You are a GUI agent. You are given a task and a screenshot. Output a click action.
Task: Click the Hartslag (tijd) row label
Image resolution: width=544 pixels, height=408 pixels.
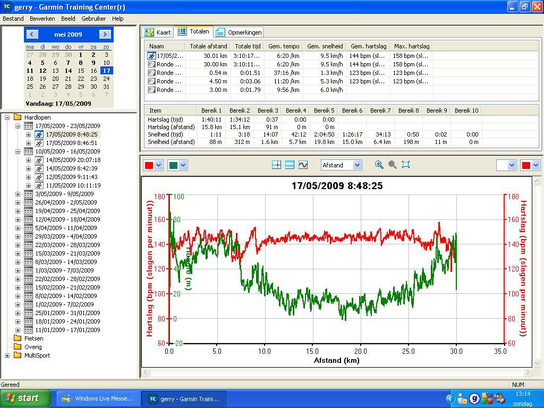(x=166, y=120)
